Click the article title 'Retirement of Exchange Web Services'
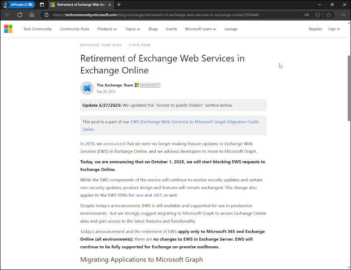The width and height of the screenshot is (351, 270). 162,64
